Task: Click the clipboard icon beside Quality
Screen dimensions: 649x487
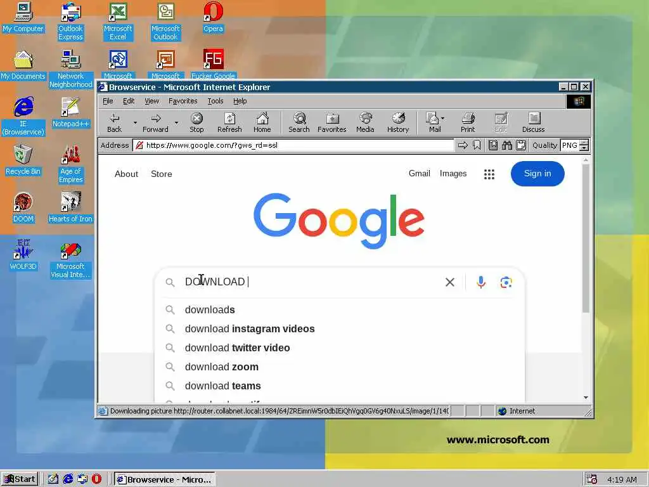Action: click(521, 145)
